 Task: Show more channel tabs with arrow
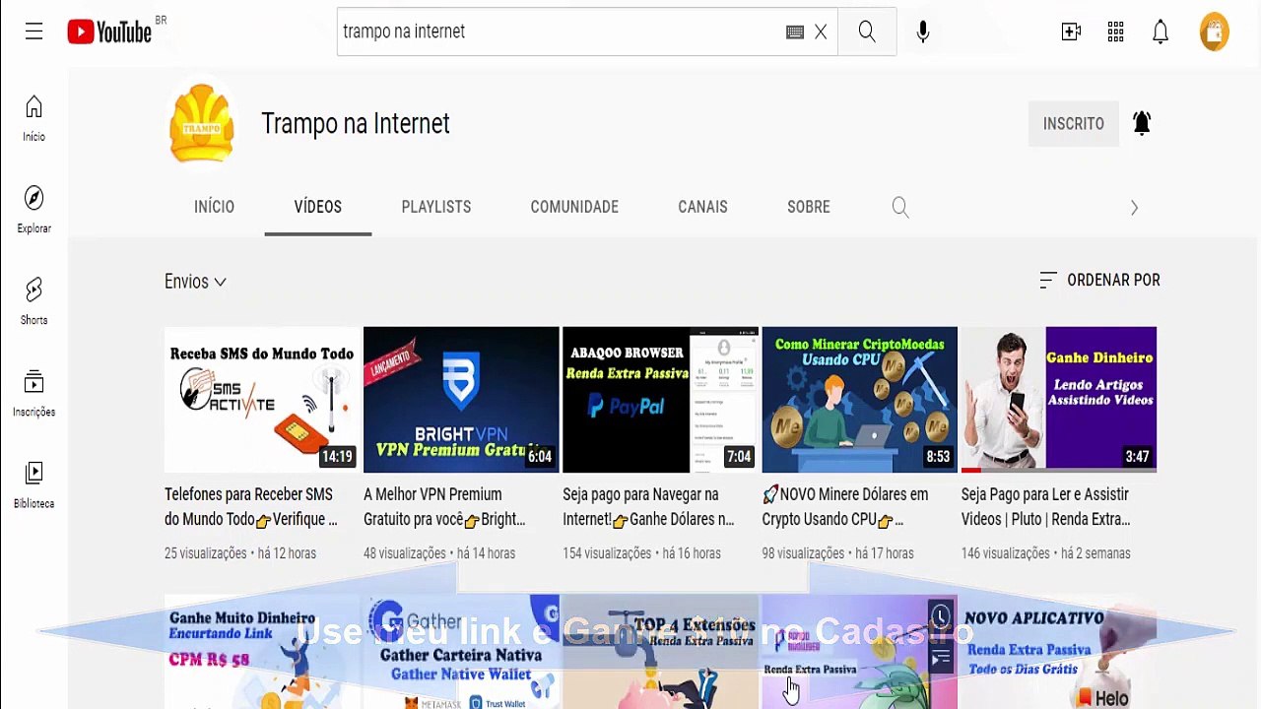1134,208
